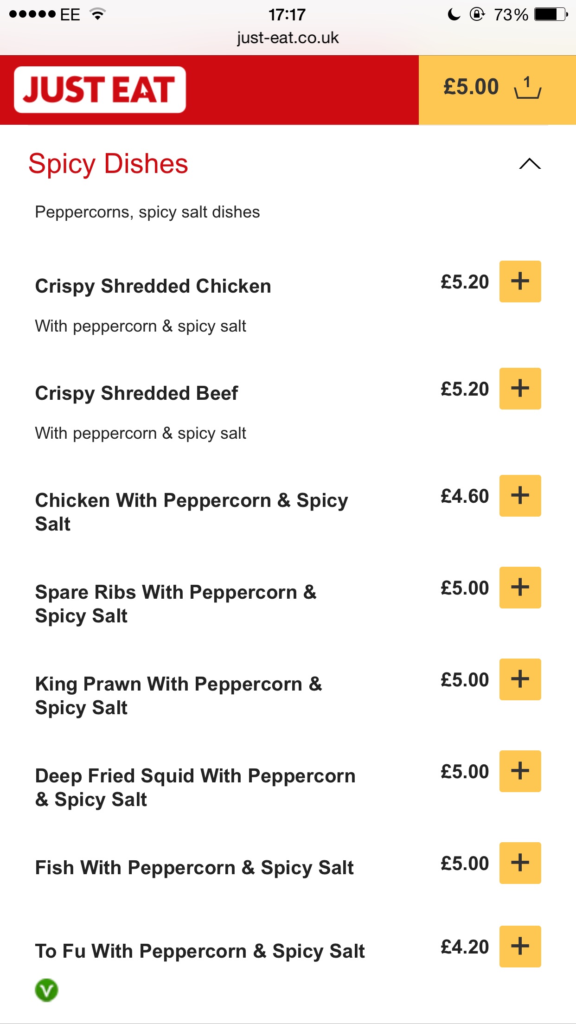This screenshot has width=576, height=1024.
Task: Tap the battery indicator in status bar
Action: click(x=551, y=14)
